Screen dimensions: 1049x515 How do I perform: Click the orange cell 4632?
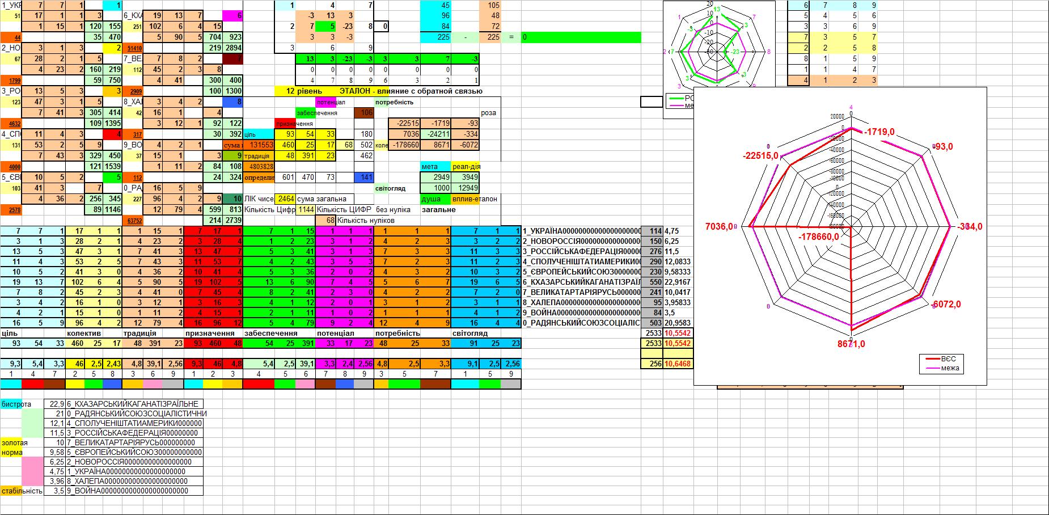click(x=11, y=124)
